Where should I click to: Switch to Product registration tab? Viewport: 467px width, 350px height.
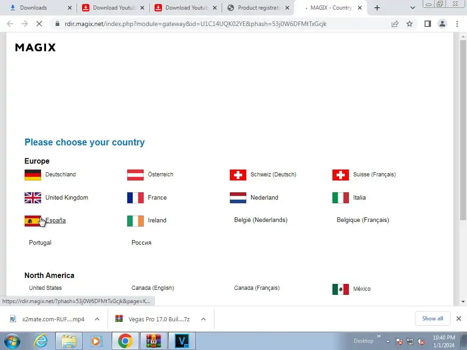(258, 8)
